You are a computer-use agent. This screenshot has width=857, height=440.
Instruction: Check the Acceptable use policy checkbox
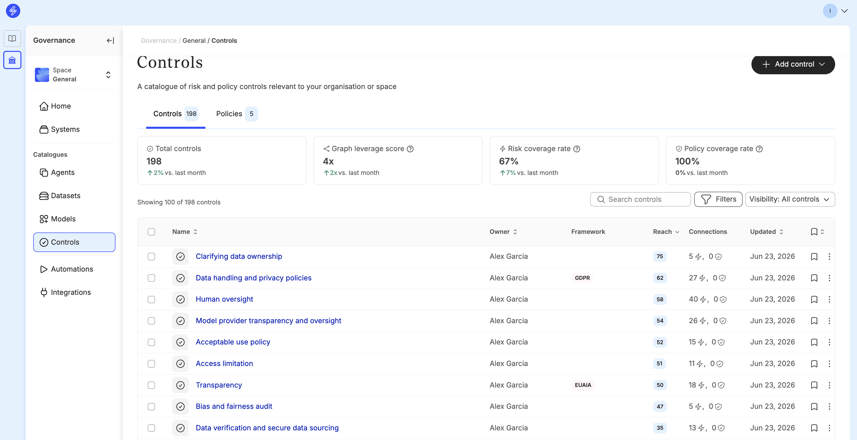pyautogui.click(x=151, y=342)
